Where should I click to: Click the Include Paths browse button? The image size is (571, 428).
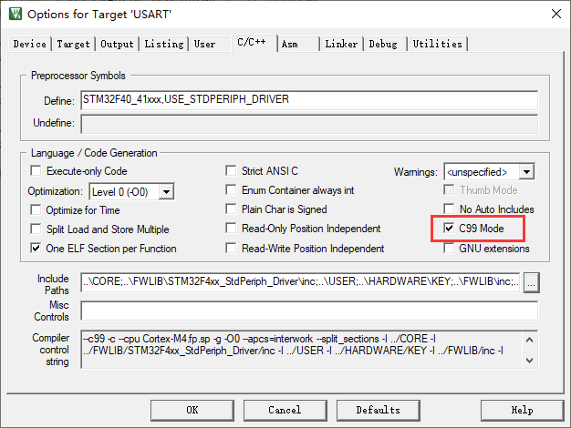pyautogui.click(x=532, y=283)
